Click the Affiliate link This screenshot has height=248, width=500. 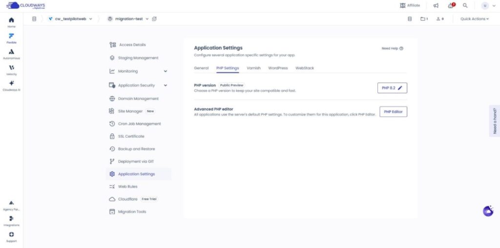pyautogui.click(x=413, y=5)
